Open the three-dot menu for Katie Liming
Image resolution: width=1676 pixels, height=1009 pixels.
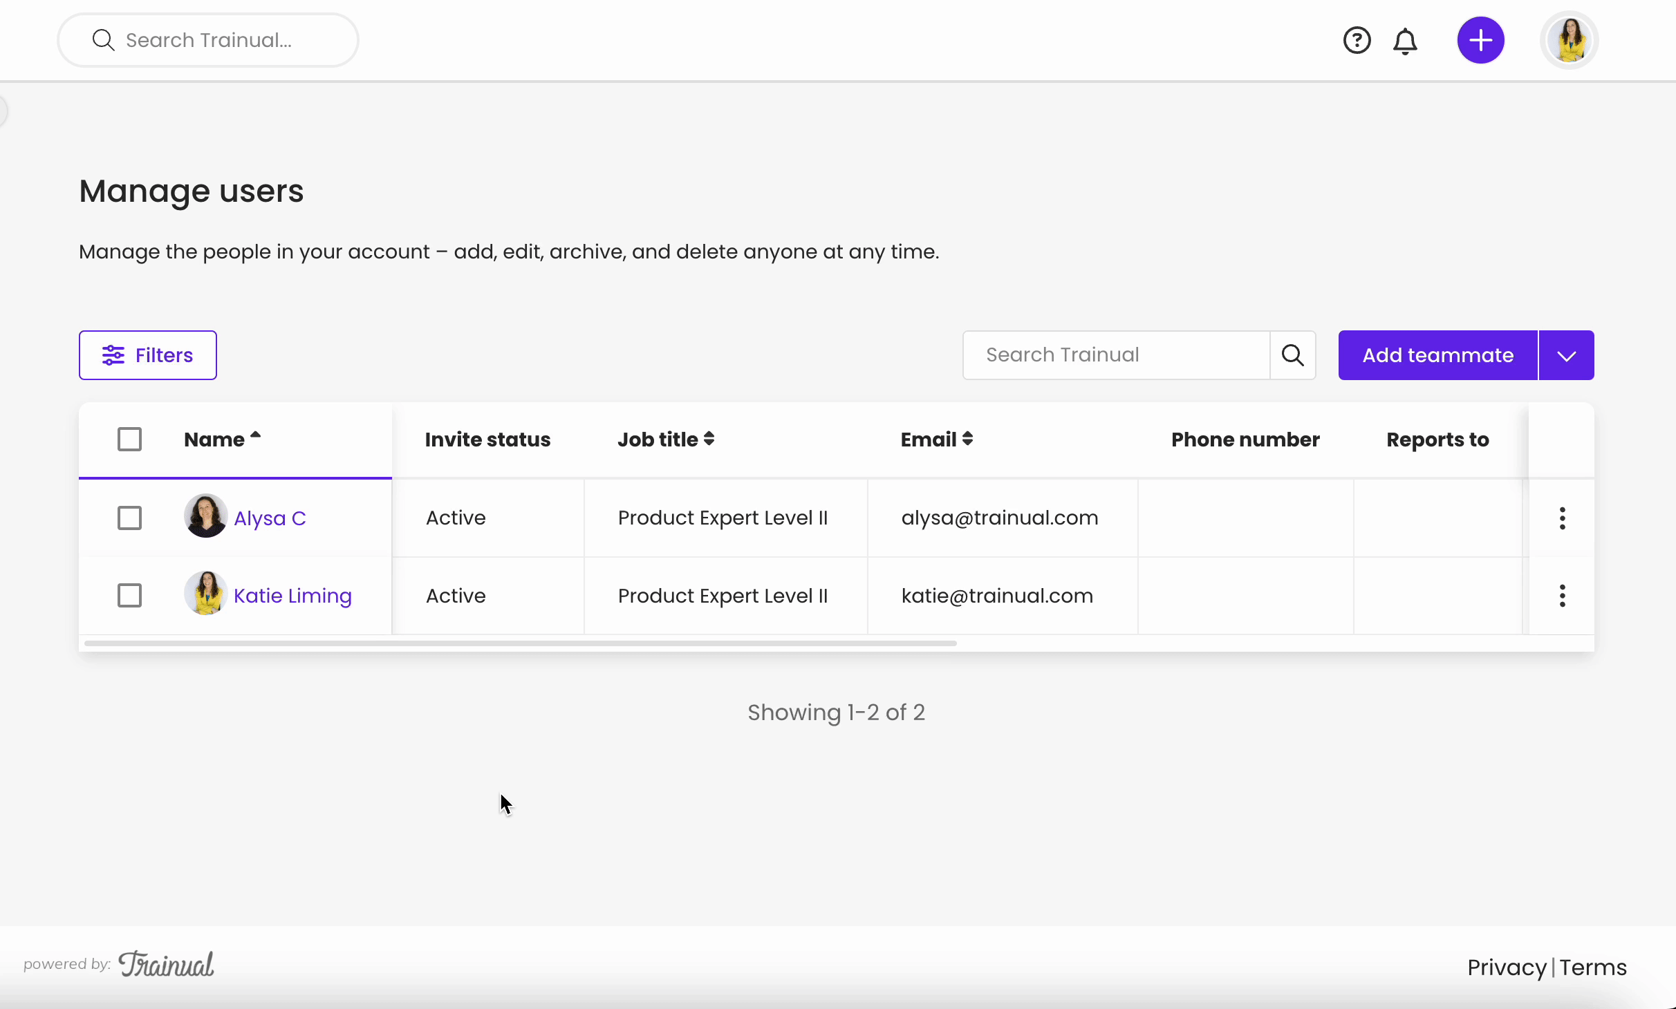[1562, 596]
